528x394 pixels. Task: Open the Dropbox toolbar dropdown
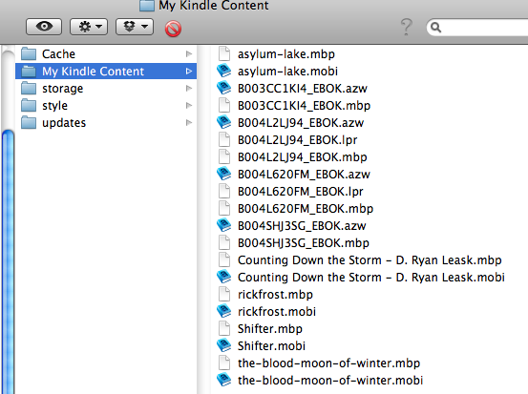click(x=135, y=27)
